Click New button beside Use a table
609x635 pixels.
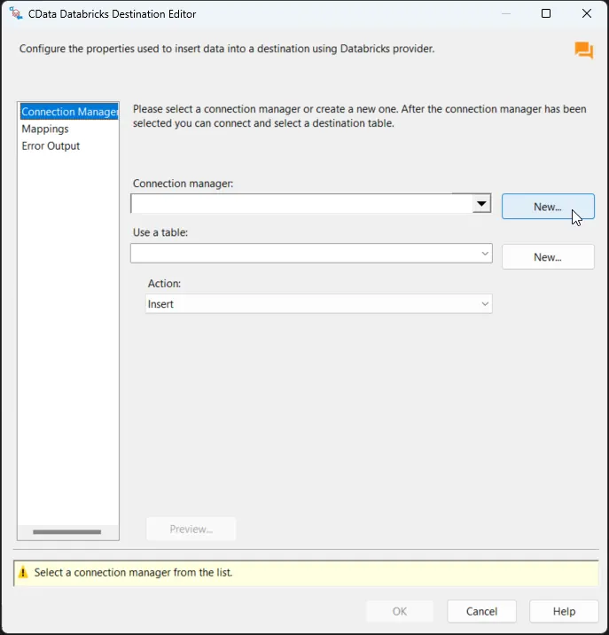tap(548, 257)
